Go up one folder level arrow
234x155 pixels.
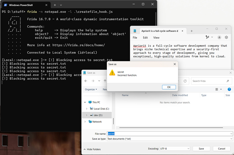click(x=105, y=81)
